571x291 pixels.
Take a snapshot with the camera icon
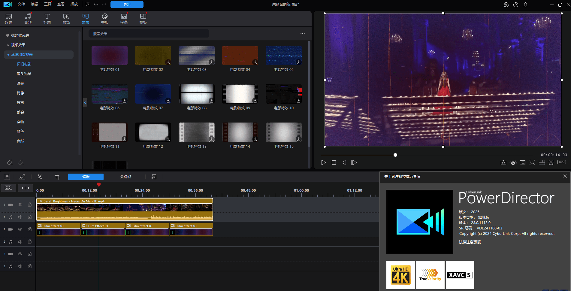pos(503,163)
